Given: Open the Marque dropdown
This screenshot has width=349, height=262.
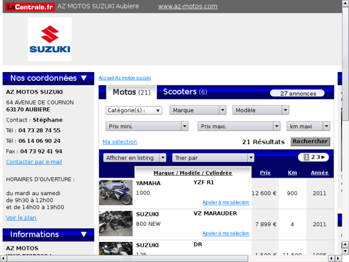Looking at the screenshot, I should (198, 110).
